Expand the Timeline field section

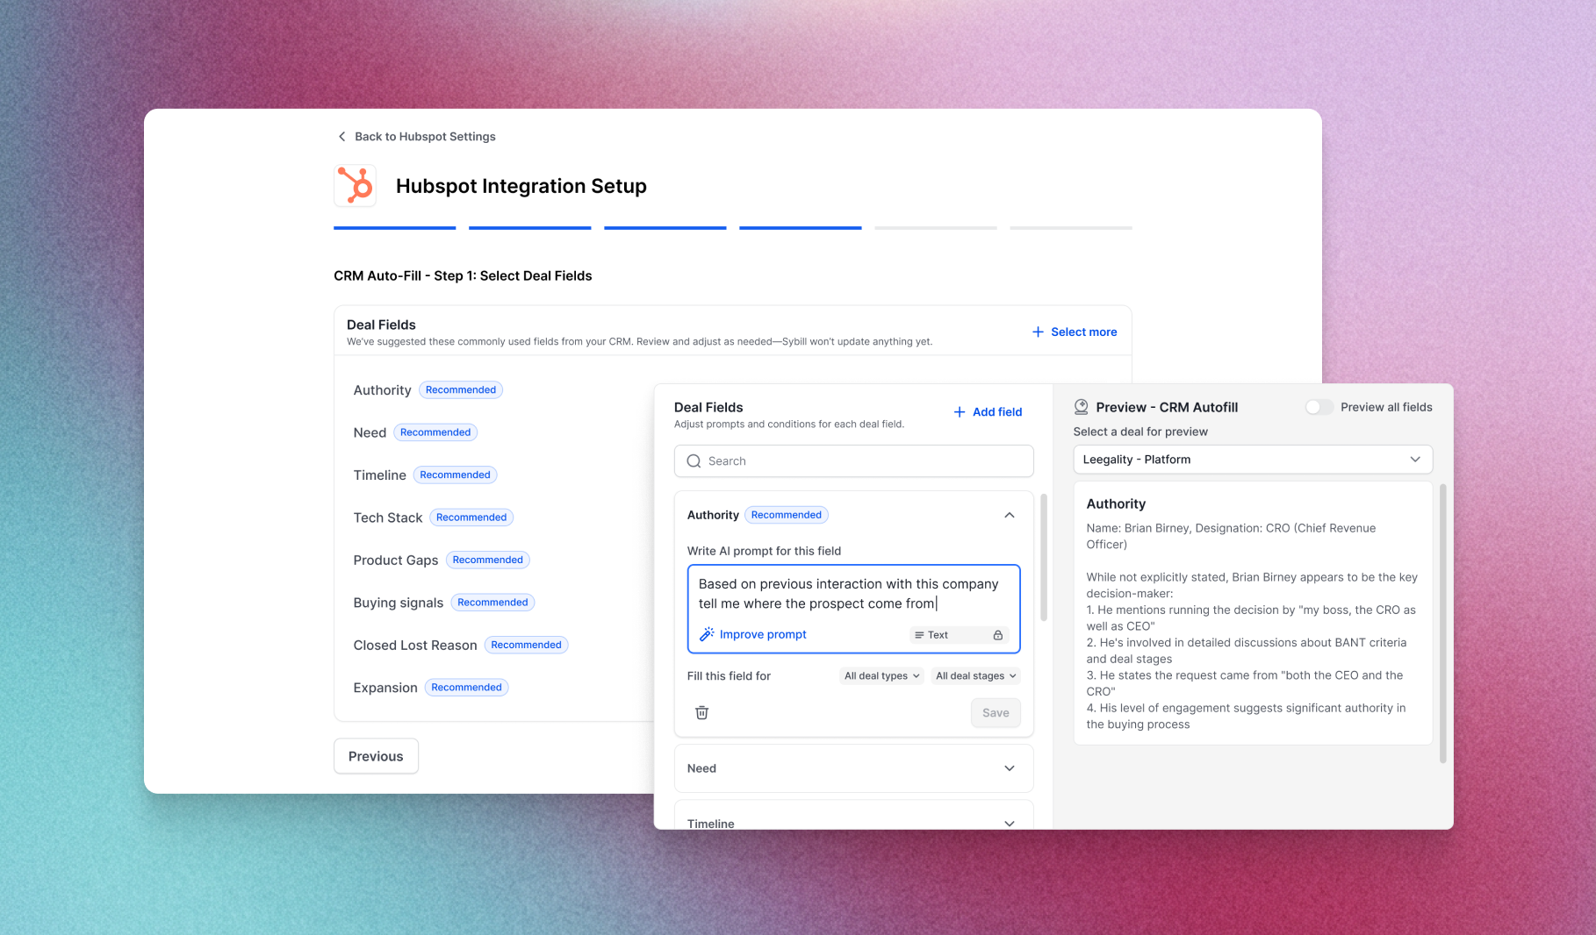click(1010, 824)
